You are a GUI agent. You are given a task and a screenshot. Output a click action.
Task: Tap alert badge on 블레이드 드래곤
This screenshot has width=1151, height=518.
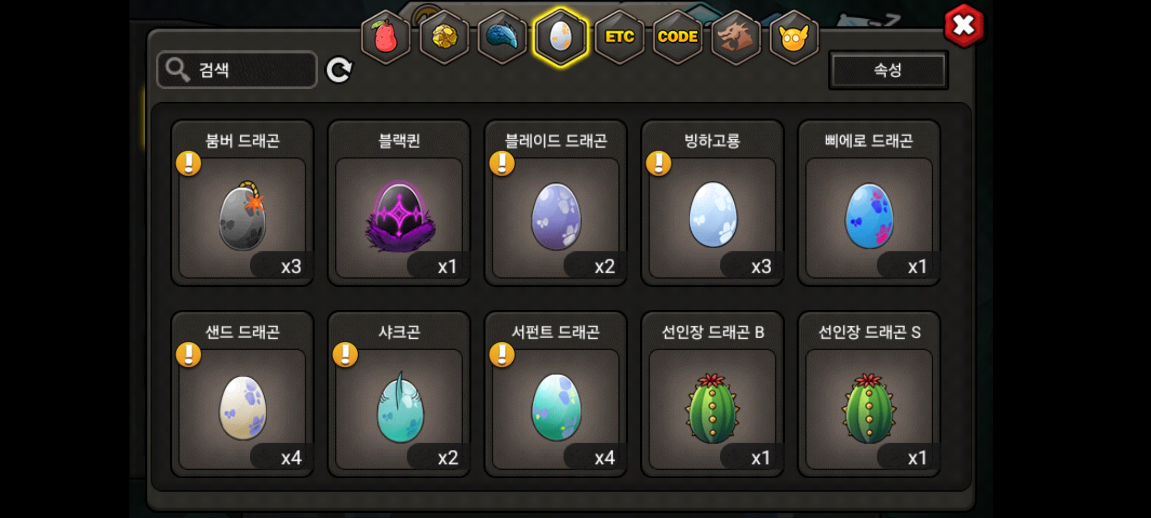point(502,164)
